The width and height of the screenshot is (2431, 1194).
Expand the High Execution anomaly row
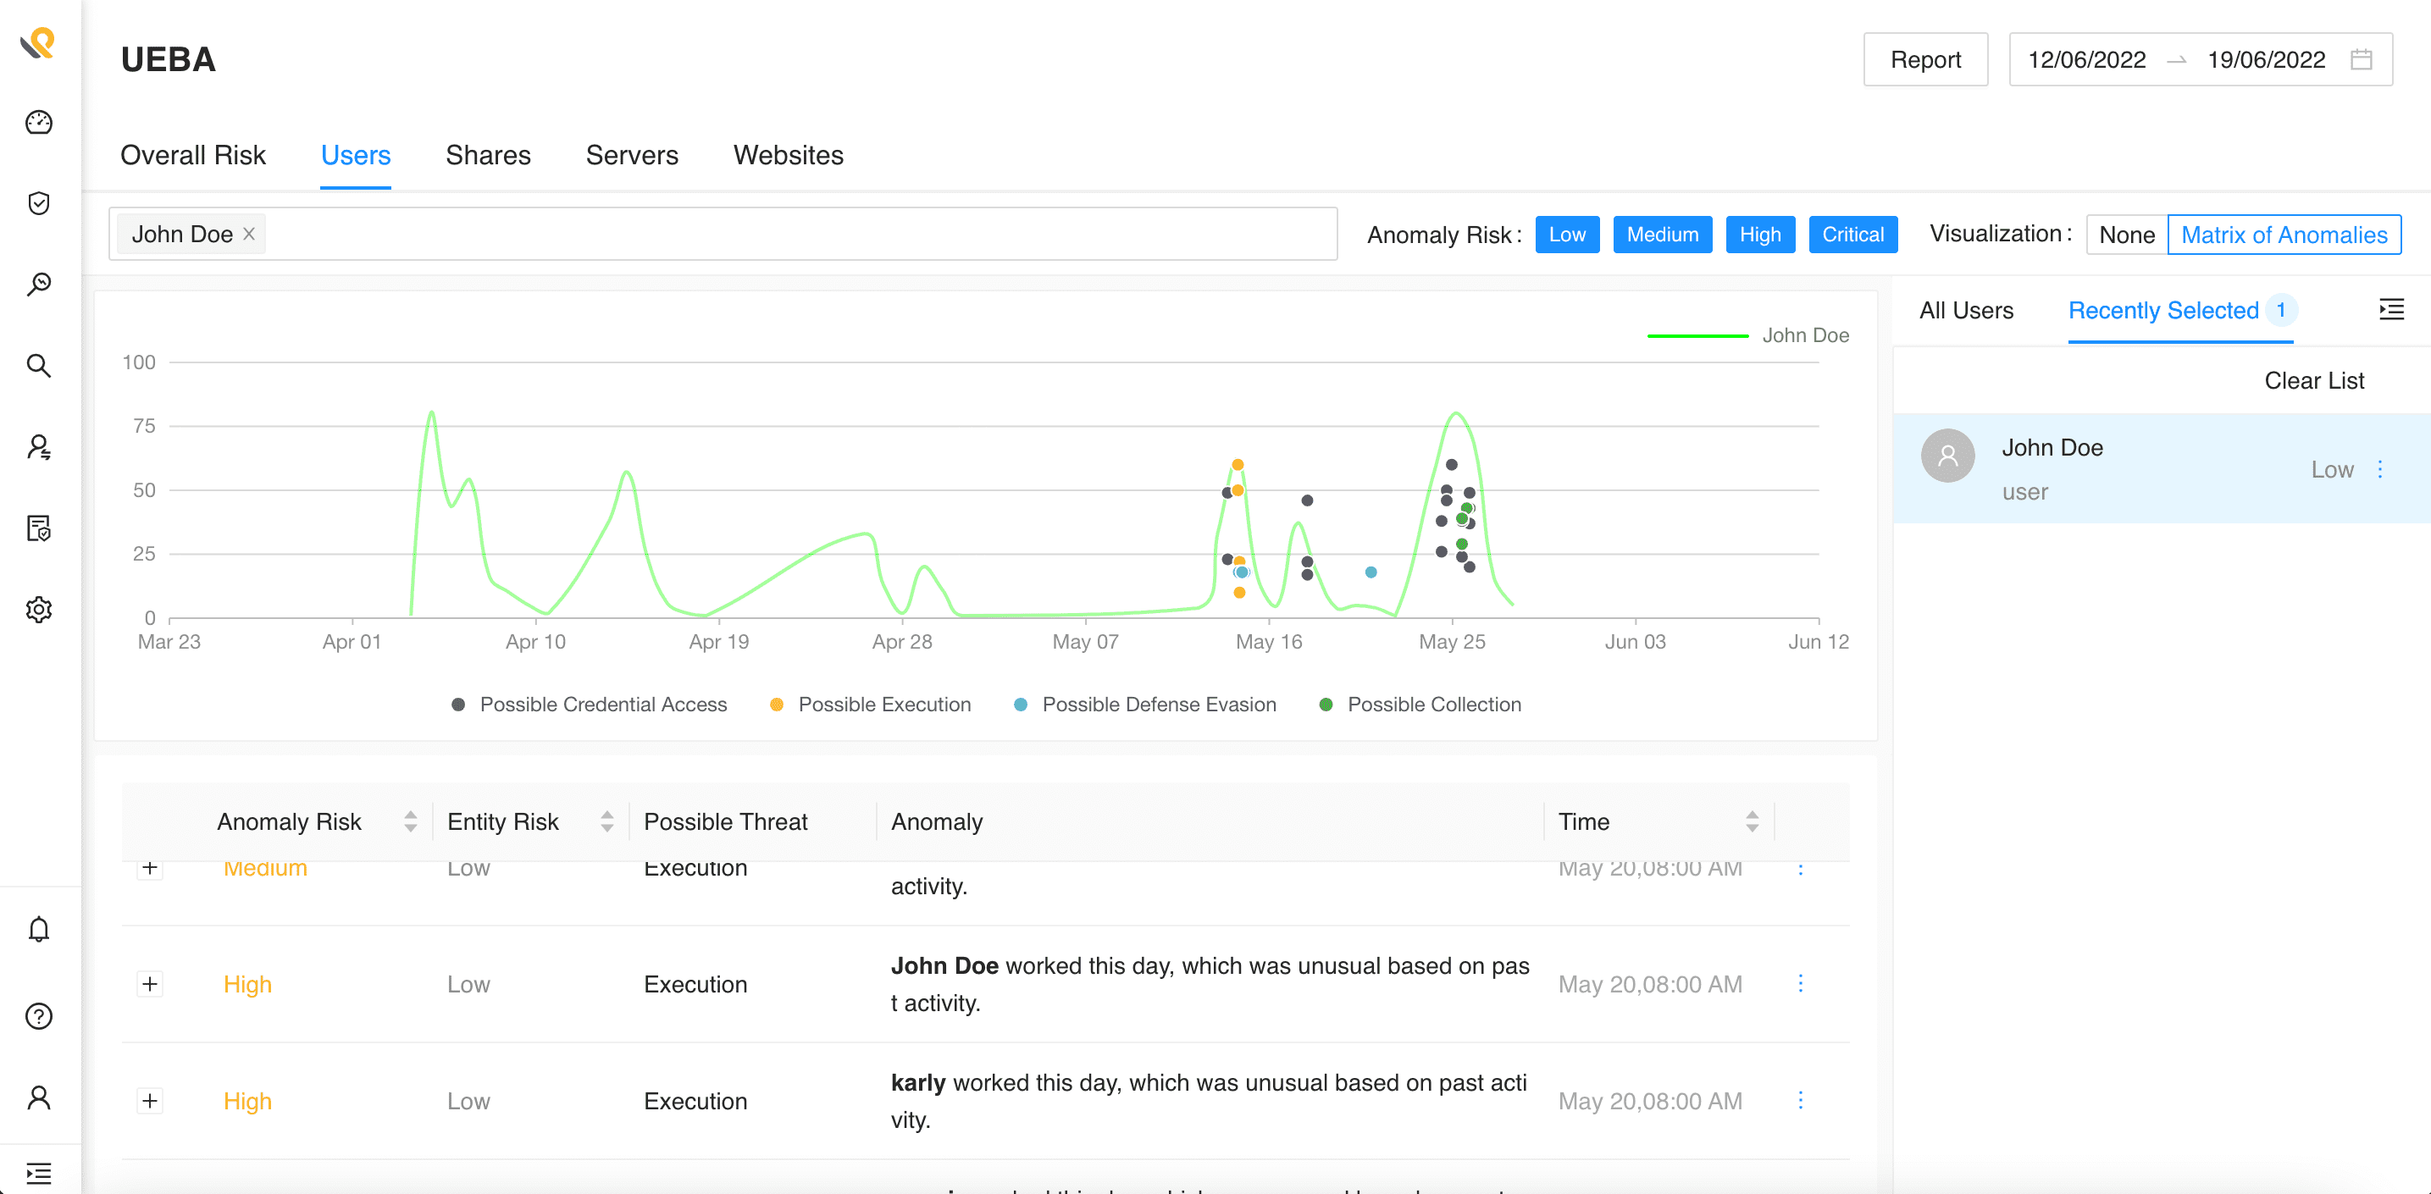click(150, 984)
